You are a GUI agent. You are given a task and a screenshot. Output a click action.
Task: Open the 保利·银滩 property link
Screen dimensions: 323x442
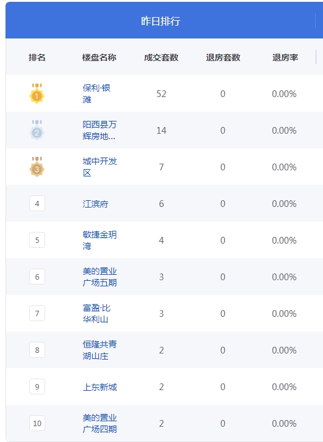(96, 93)
